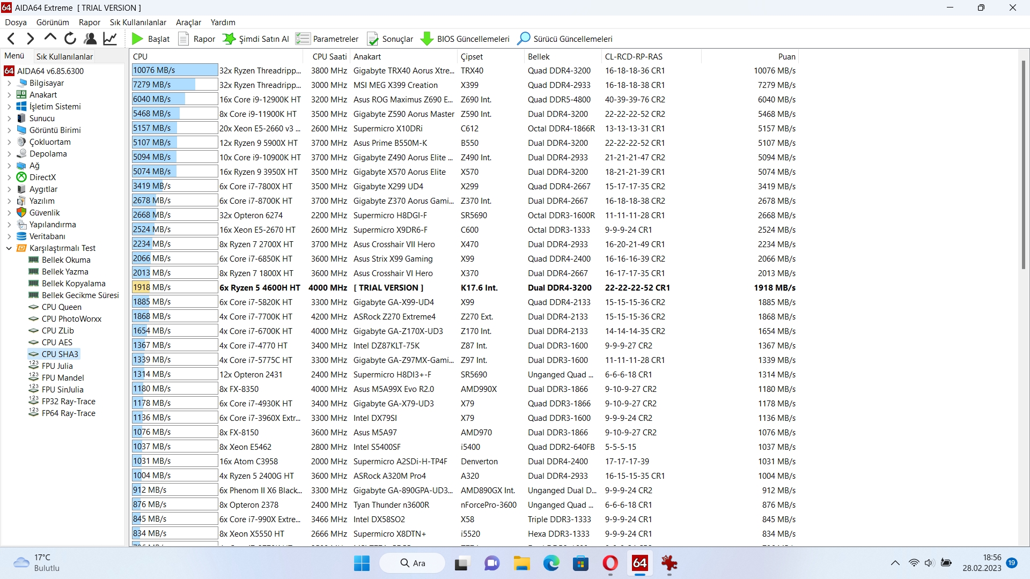Select Yapılandırma in the tree
Viewport: 1030px width, 579px height.
click(46, 225)
